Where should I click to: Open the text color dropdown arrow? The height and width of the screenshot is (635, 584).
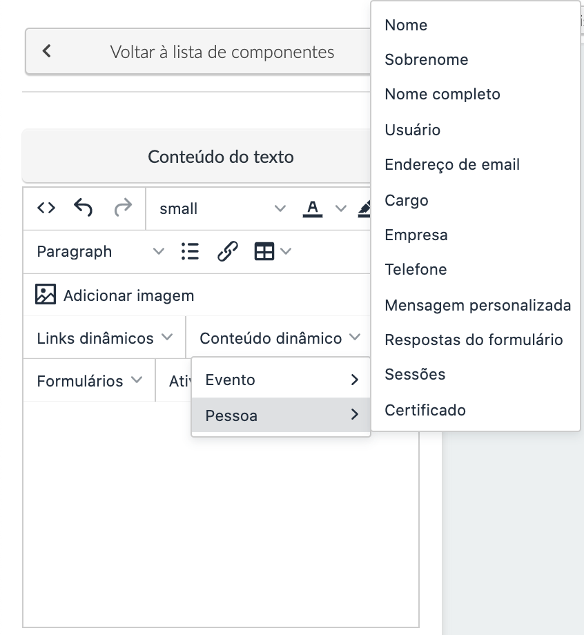(x=341, y=208)
